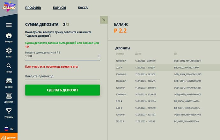Image resolution: width=220 pixels, height=140 pixels.
Task: Click the deposit amount input field
Action: click(61, 56)
